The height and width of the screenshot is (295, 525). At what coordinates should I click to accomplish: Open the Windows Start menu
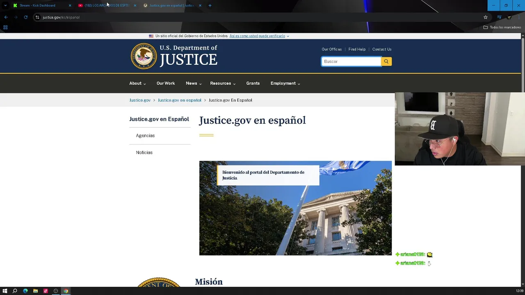[5, 291]
